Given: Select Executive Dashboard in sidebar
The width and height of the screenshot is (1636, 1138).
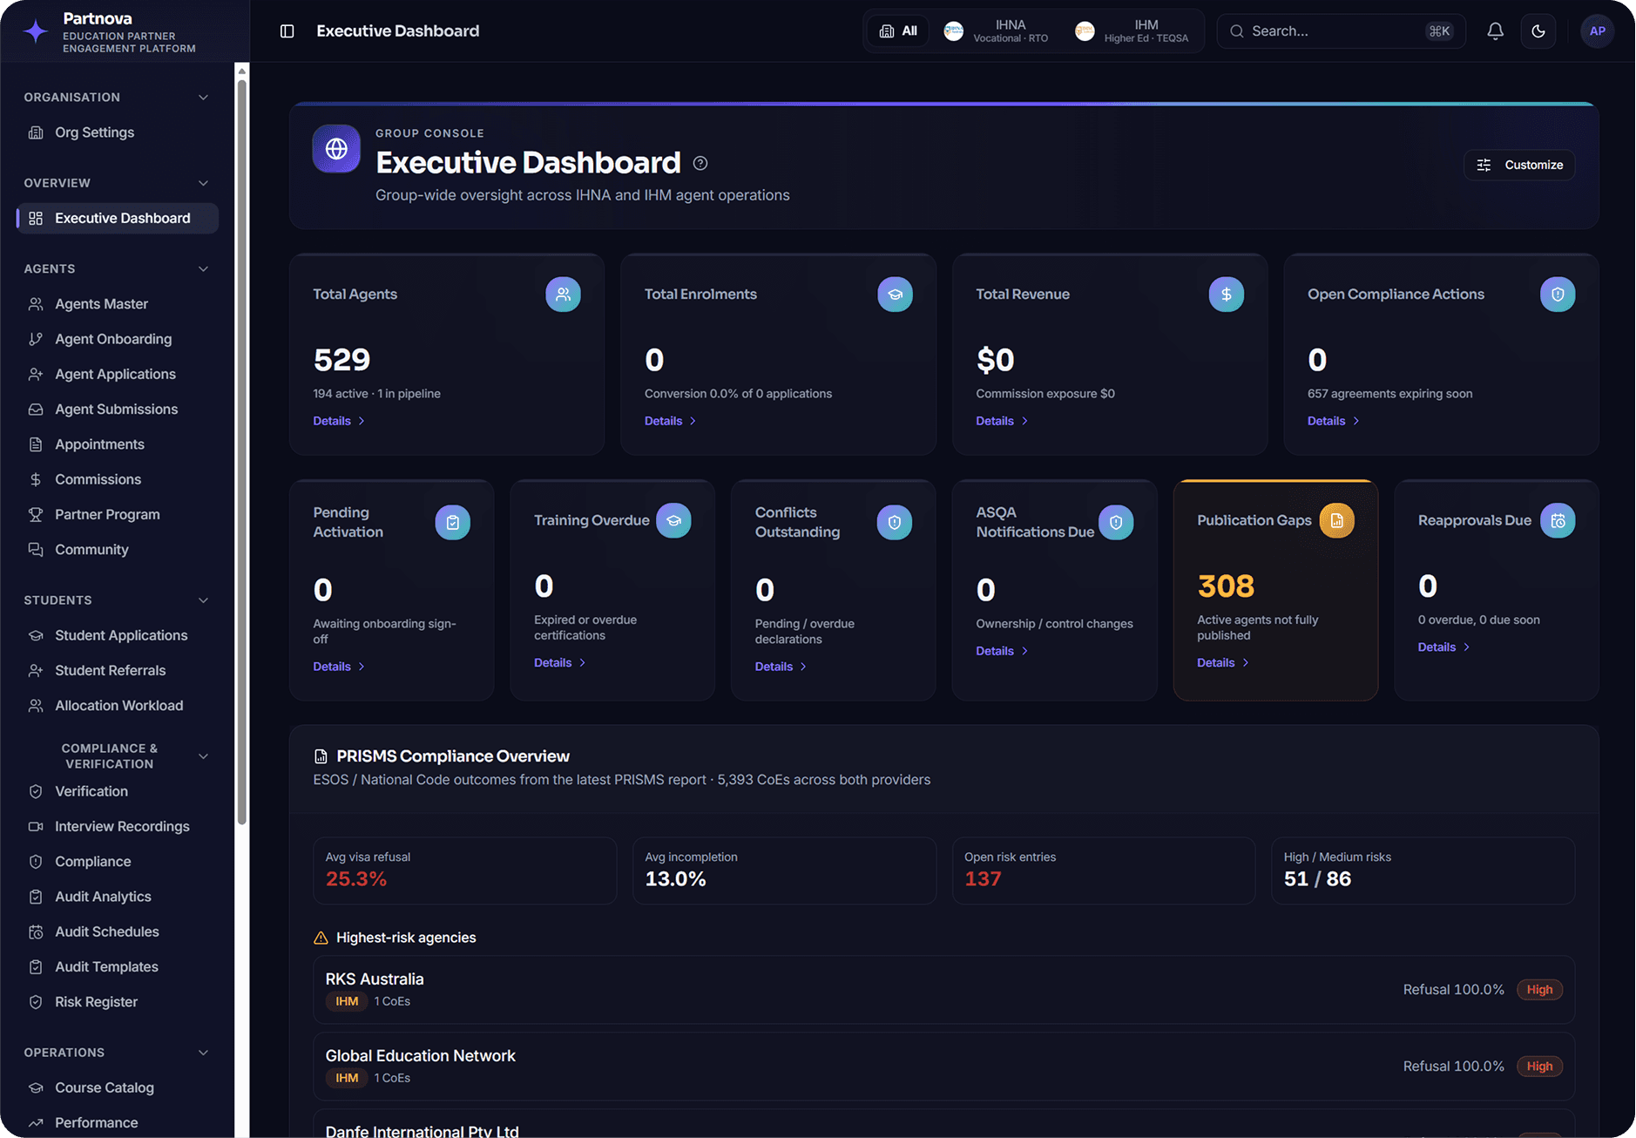Looking at the screenshot, I should (117, 218).
